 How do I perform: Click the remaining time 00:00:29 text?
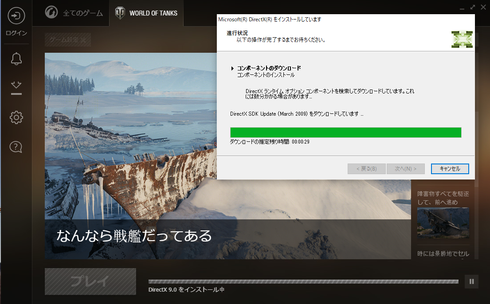300,142
